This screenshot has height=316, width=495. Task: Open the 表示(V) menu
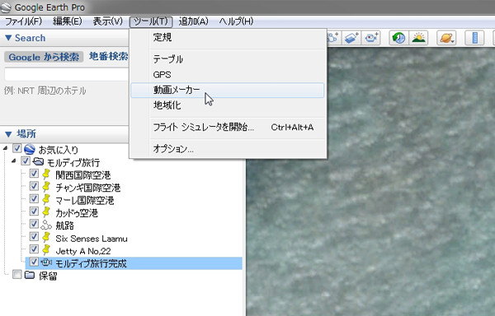[x=107, y=21]
